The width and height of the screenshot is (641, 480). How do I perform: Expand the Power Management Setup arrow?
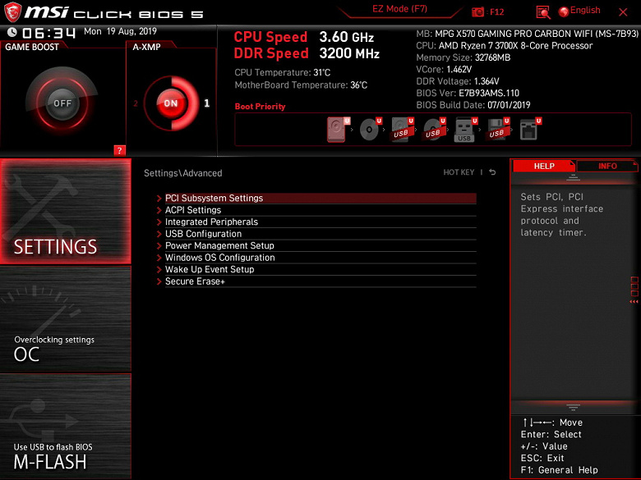pos(159,245)
